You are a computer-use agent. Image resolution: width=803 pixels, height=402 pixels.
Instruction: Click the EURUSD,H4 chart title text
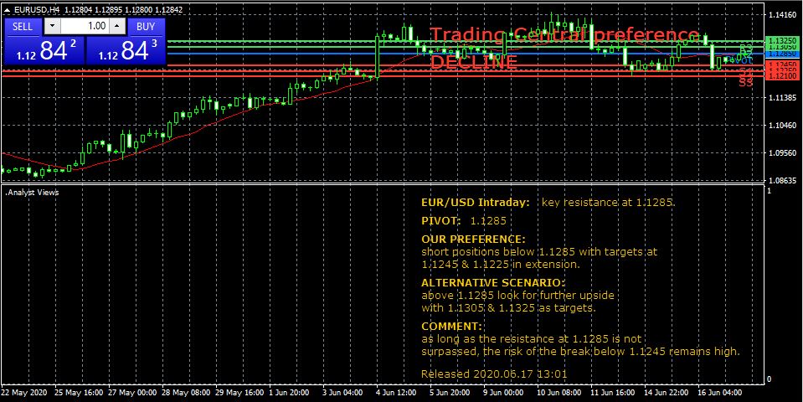[x=37, y=8]
